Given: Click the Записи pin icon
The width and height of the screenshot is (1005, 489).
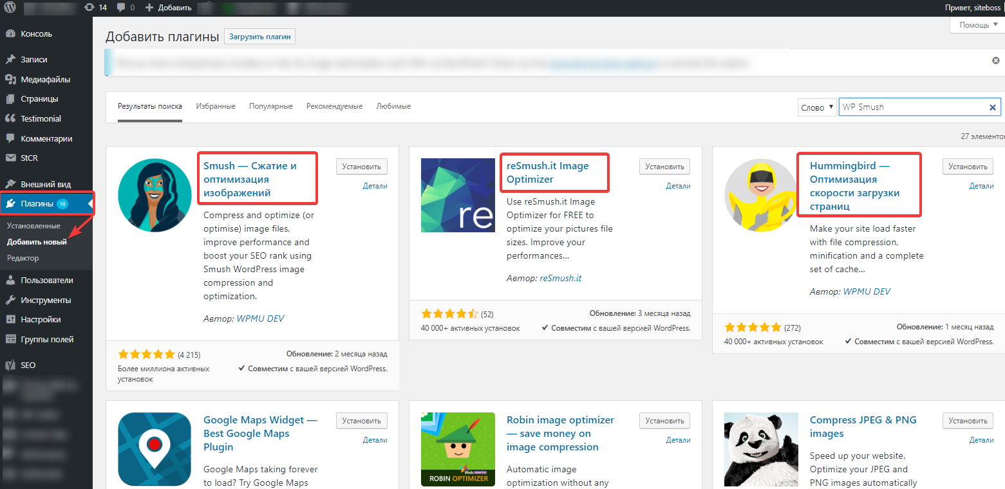Looking at the screenshot, I should (10, 59).
